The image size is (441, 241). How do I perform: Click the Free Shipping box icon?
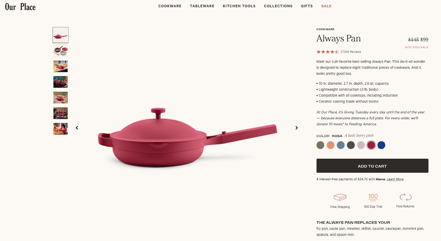(340, 197)
